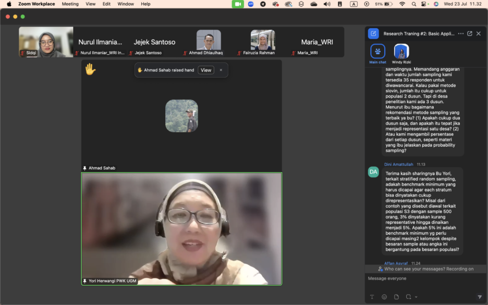Click Sidqi's name label
Image resolution: width=488 pixels, height=305 pixels.
coord(31,53)
